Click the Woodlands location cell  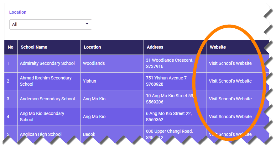coord(112,64)
